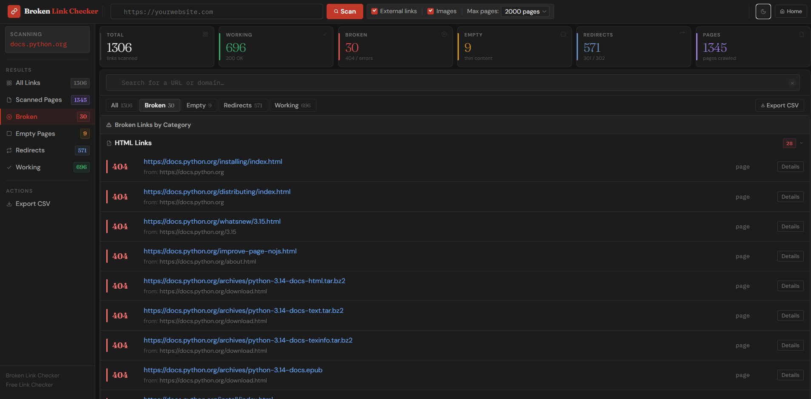This screenshot has width=811, height=399.
Task: Click the checkmark icon on the Working card
Action: tap(324, 34)
